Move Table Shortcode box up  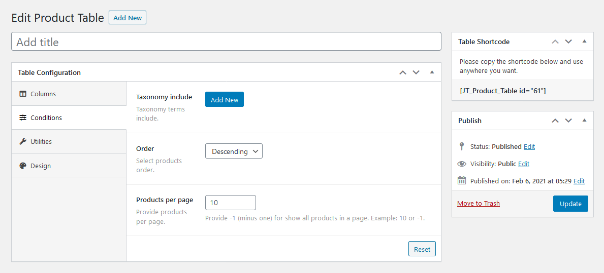click(x=555, y=42)
